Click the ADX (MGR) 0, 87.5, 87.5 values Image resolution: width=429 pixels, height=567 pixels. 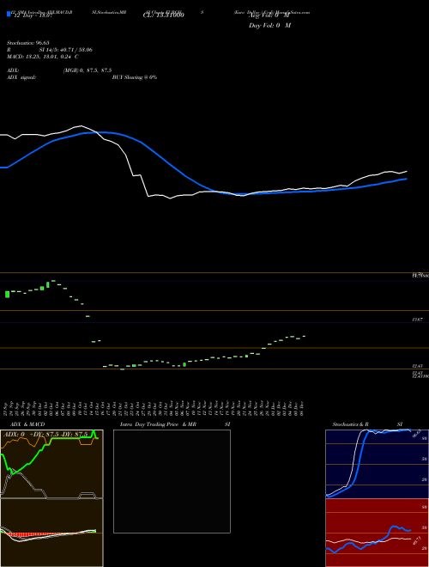tap(88, 70)
